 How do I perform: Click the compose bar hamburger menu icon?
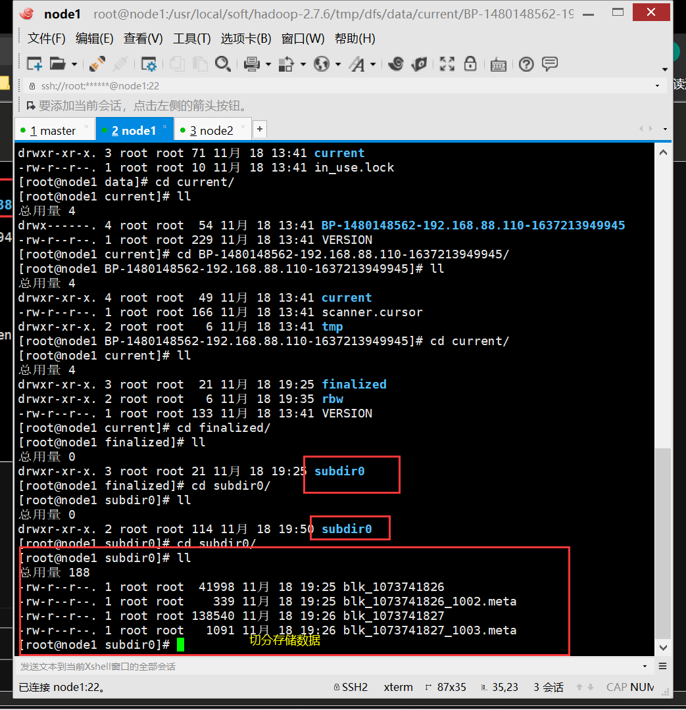(x=662, y=666)
